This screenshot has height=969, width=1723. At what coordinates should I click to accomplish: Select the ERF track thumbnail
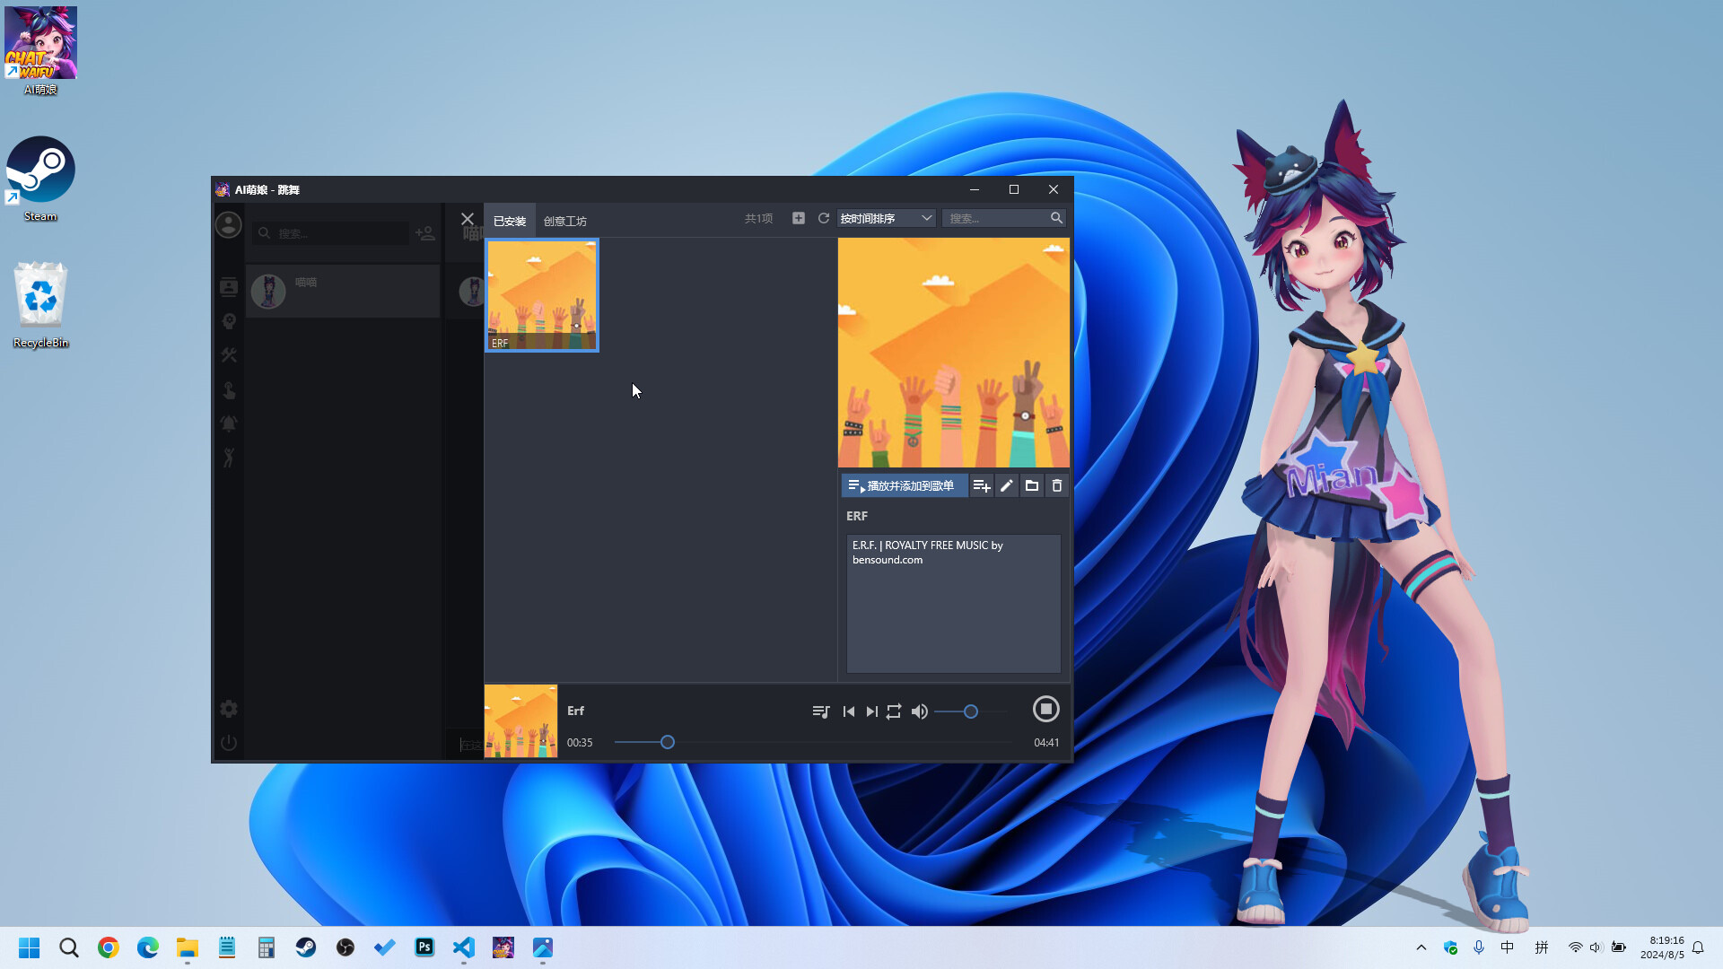541,295
